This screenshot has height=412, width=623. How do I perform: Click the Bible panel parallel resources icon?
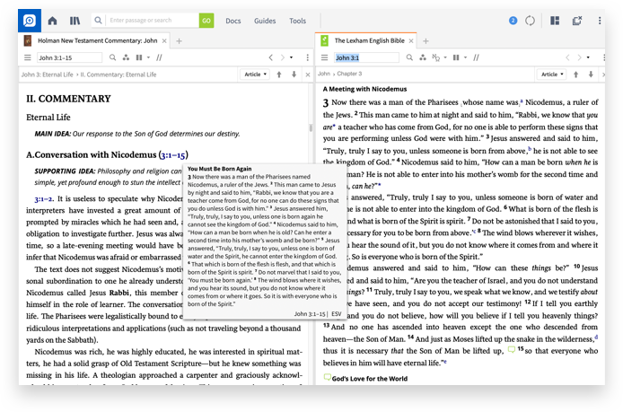pyautogui.click(x=476, y=57)
